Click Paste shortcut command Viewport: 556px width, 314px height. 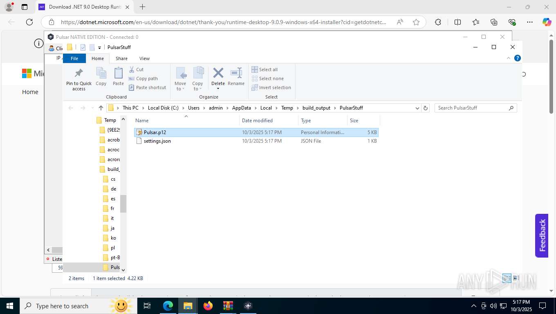(148, 87)
